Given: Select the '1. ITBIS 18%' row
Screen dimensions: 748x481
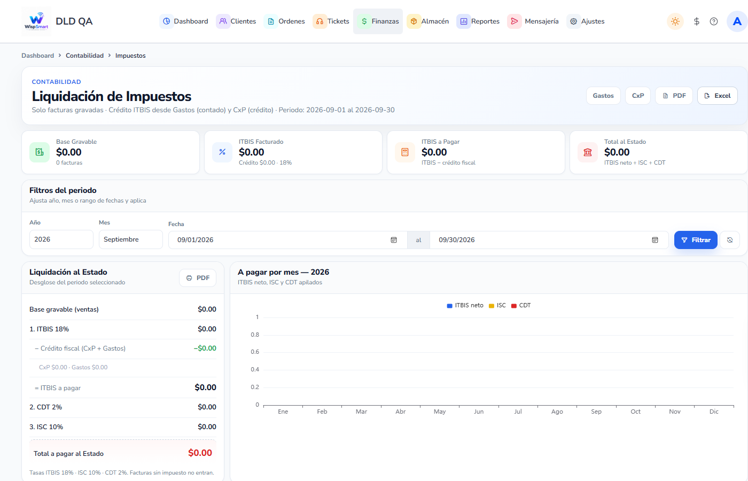Looking at the screenshot, I should pos(123,329).
